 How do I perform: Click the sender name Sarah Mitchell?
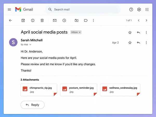pyautogui.click(x=32, y=40)
